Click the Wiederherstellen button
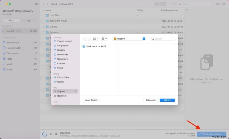 (x=210, y=134)
